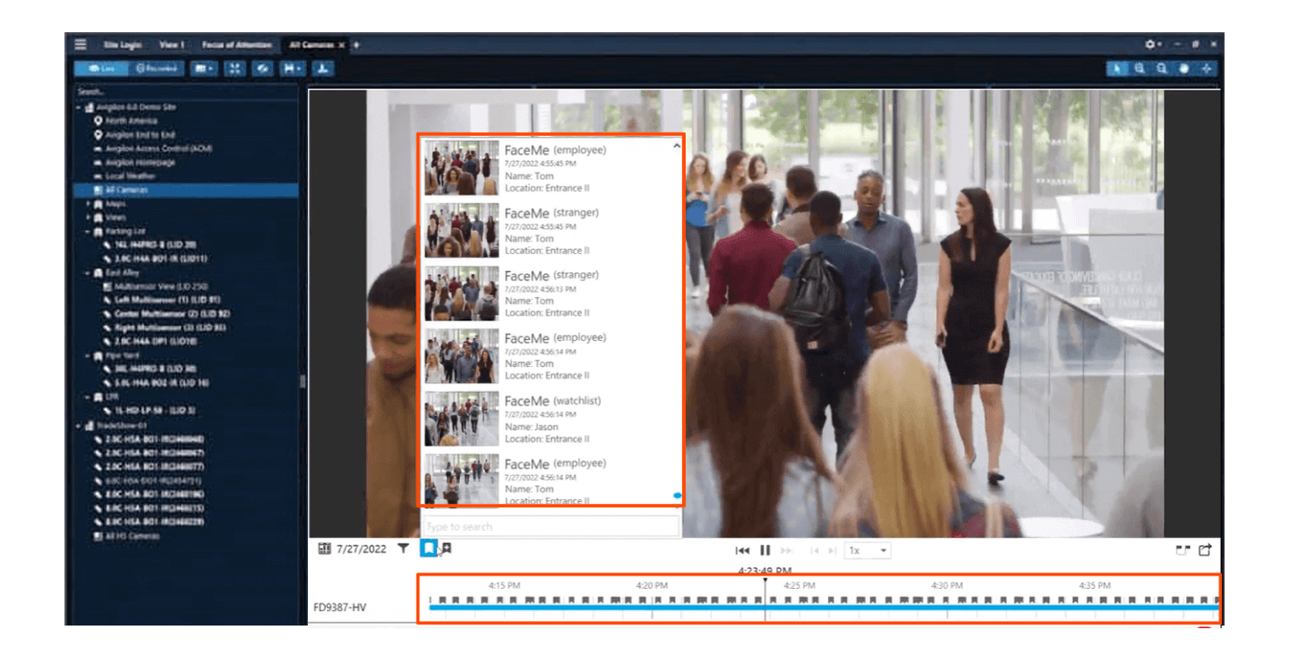Pause the video playback
Viewport: 1289px width, 664px height.
(765, 550)
